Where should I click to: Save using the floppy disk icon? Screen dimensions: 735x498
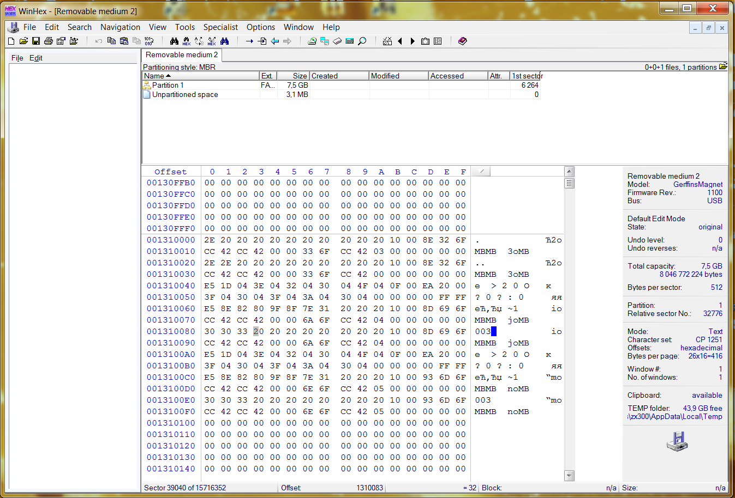(x=36, y=41)
